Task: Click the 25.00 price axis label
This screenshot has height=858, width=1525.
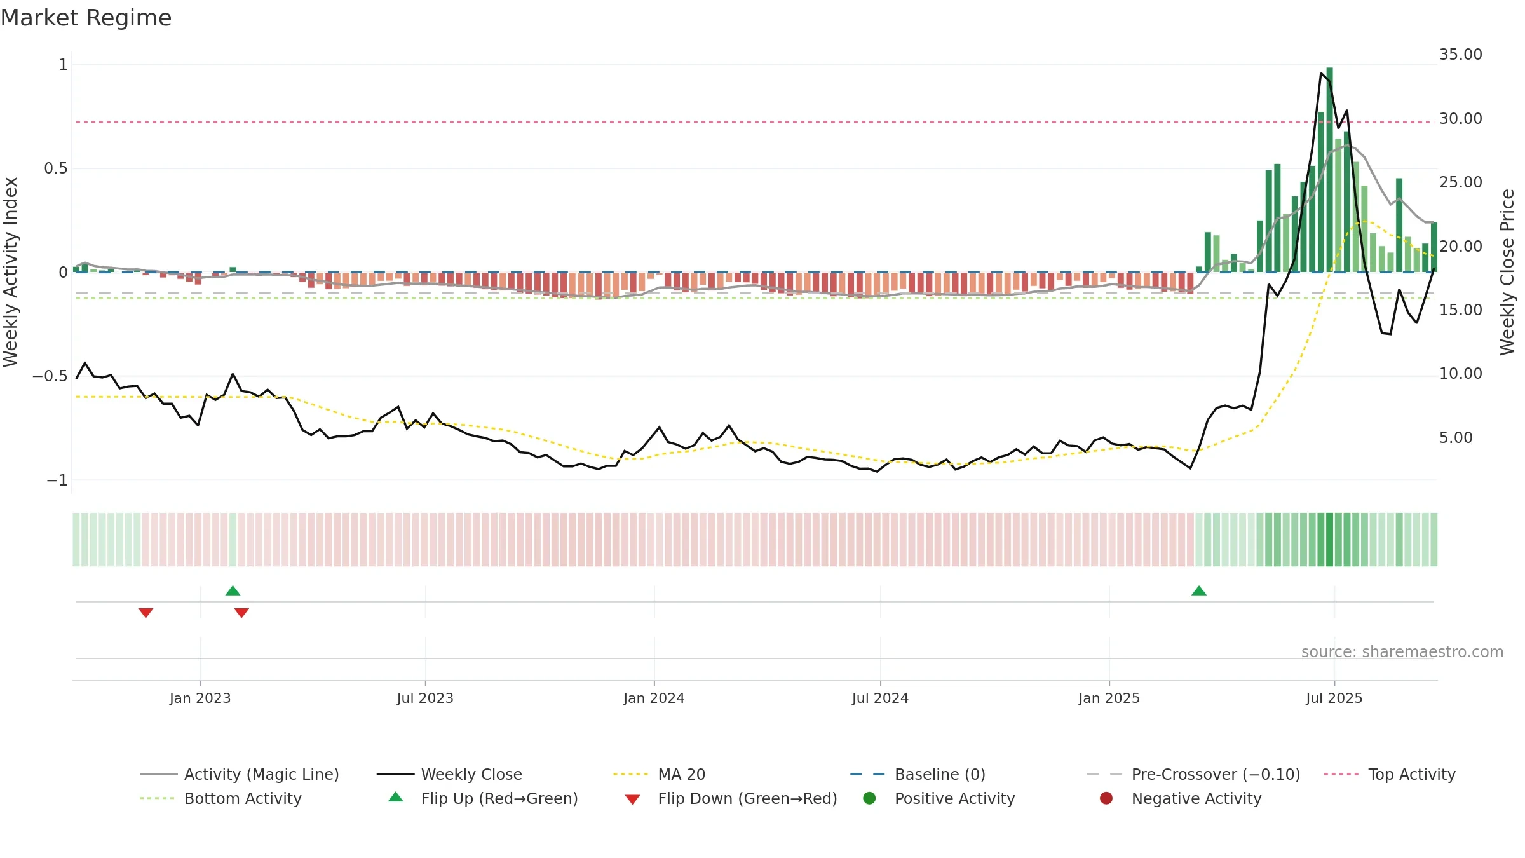Action: tap(1460, 182)
